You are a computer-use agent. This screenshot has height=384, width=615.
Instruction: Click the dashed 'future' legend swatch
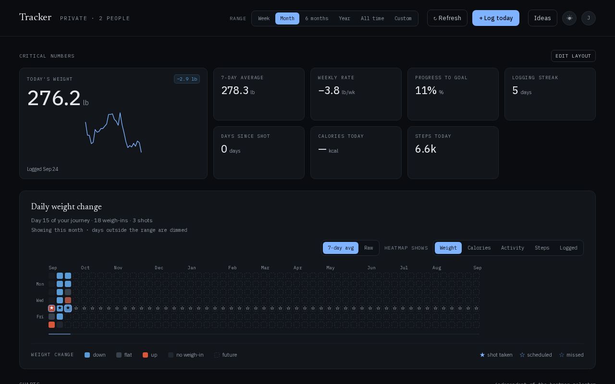tap(217, 355)
